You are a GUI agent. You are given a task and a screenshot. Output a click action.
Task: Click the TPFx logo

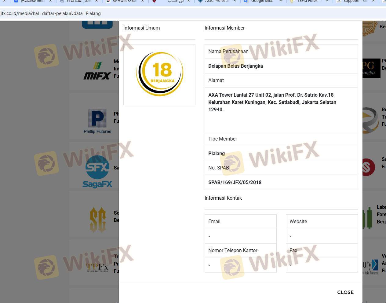coord(97,267)
